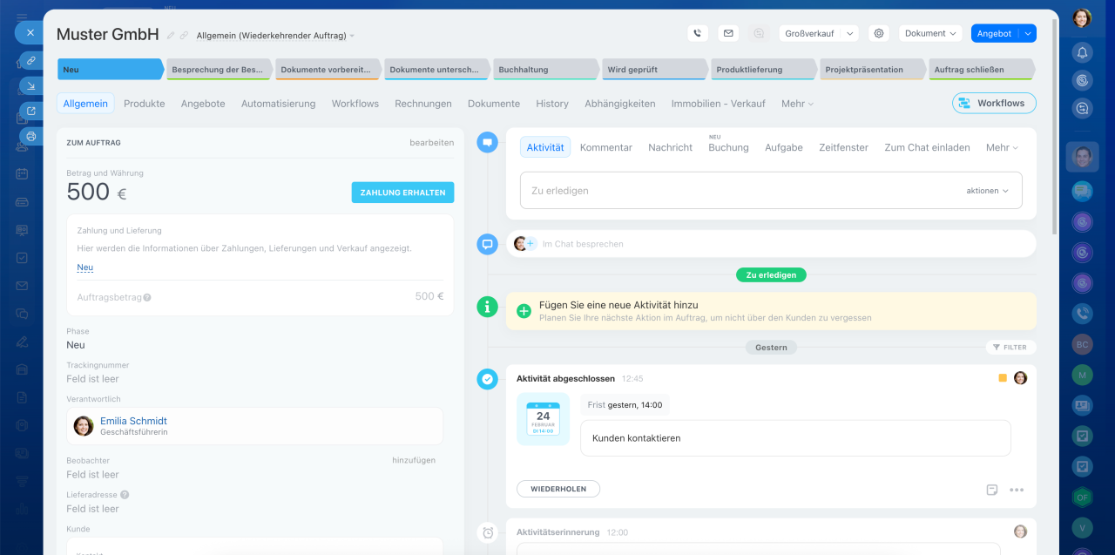Image resolution: width=1115 pixels, height=555 pixels.
Task: Click the Zu erledigen input field
Action: click(x=732, y=190)
